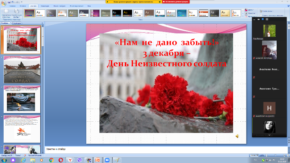Apply the magenta purple theme
The image size is (290, 163).
point(95,13)
